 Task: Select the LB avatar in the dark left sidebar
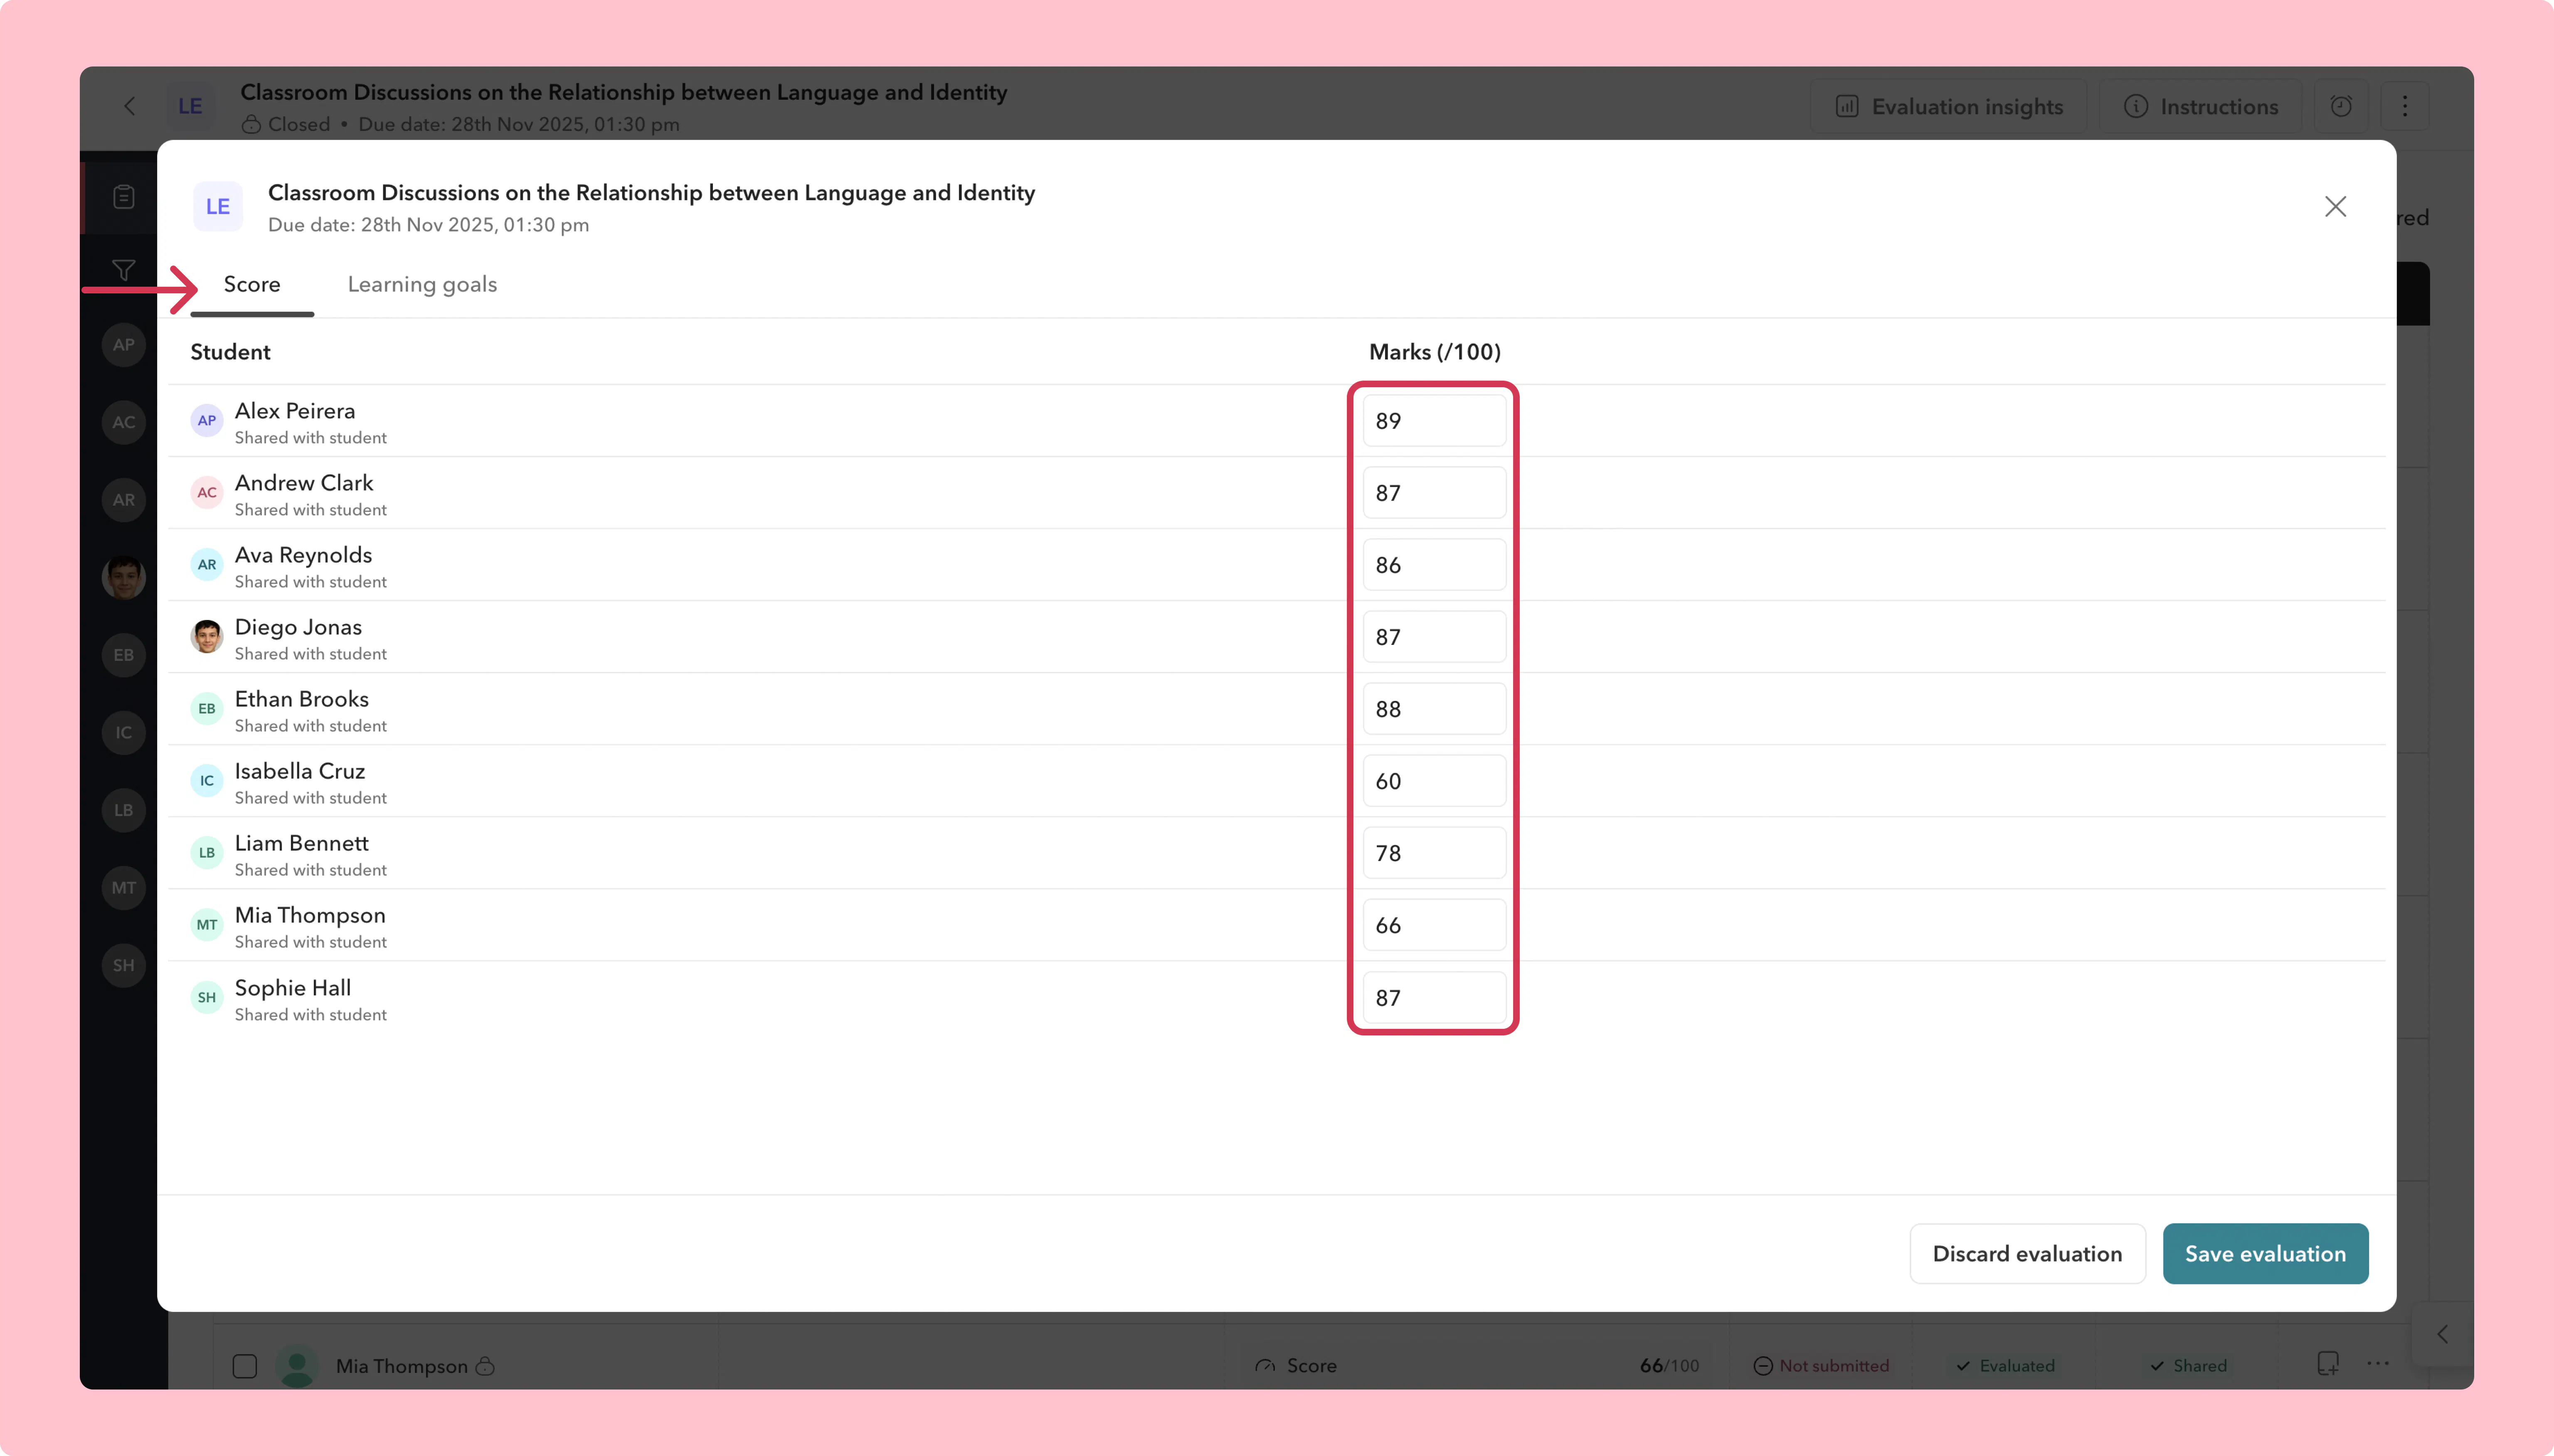(124, 810)
